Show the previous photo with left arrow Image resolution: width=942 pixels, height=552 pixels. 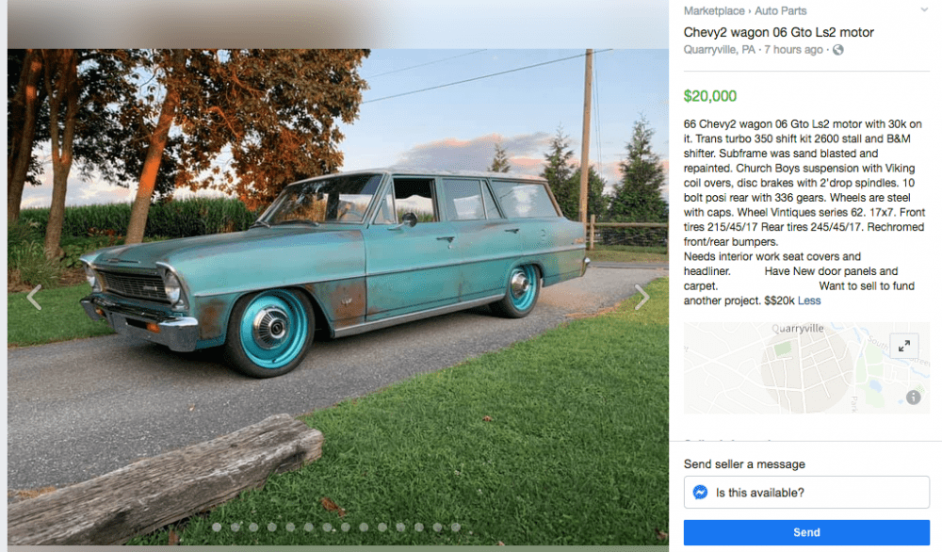(x=34, y=298)
